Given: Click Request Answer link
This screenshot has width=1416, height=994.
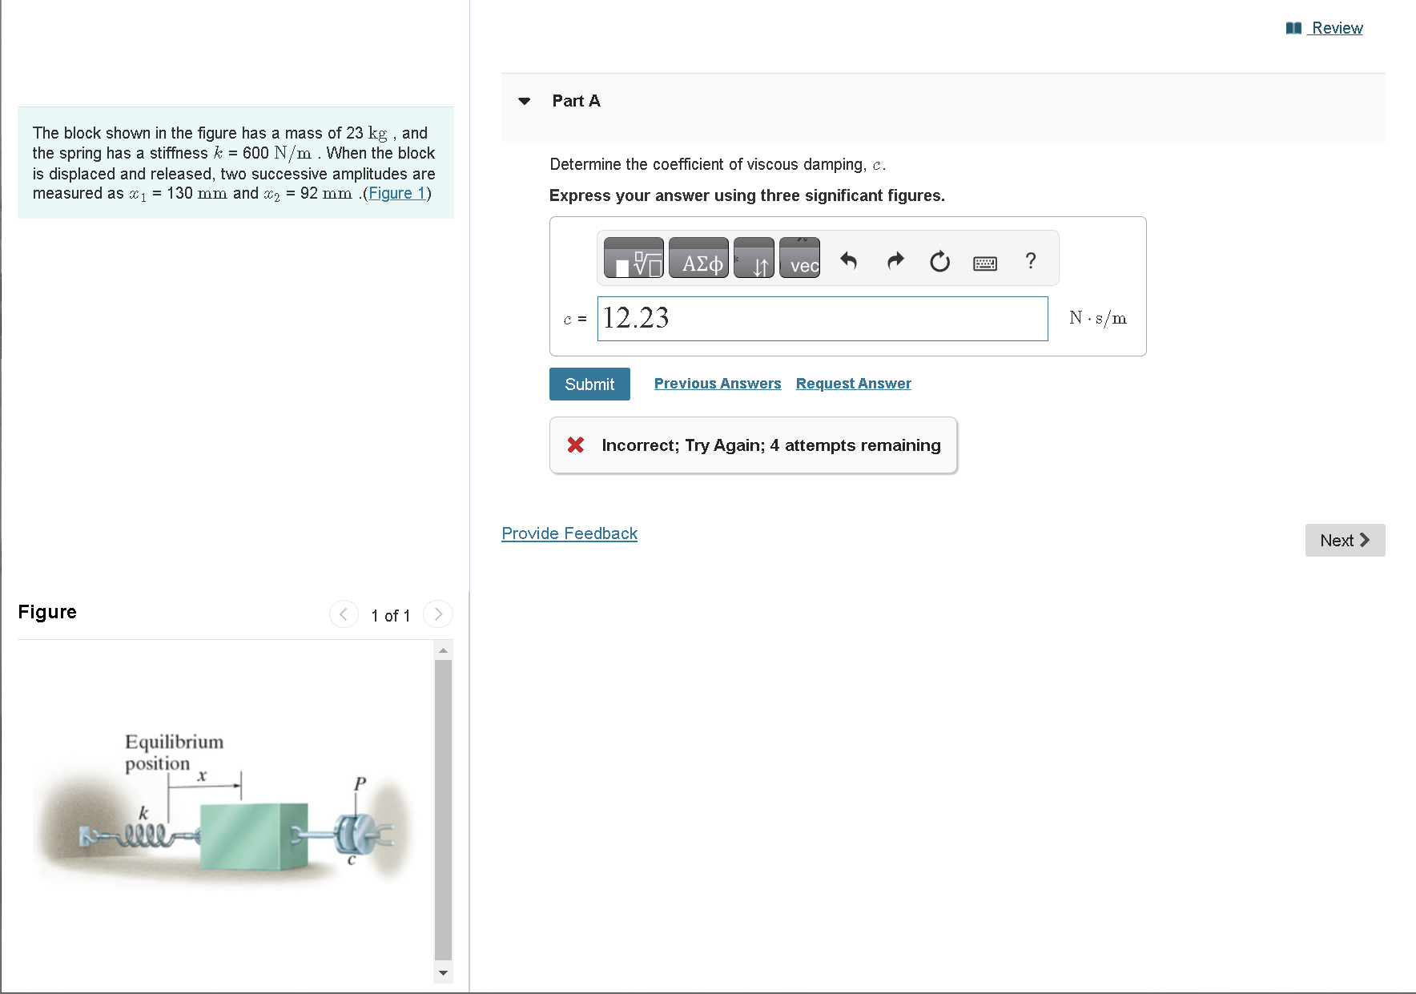Looking at the screenshot, I should click(854, 384).
